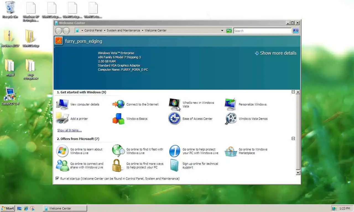This screenshot has height=212, width=354.
Task: Click the Welcome Center taskbar button
Action: point(65,208)
